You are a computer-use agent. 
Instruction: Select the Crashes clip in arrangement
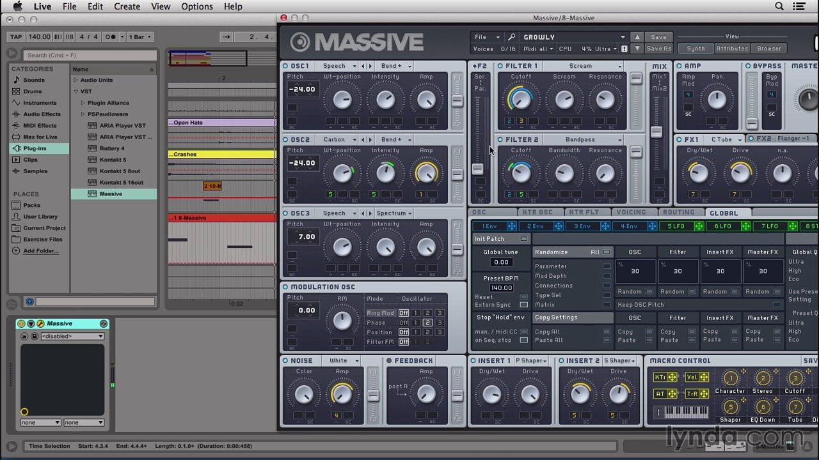[x=221, y=154]
